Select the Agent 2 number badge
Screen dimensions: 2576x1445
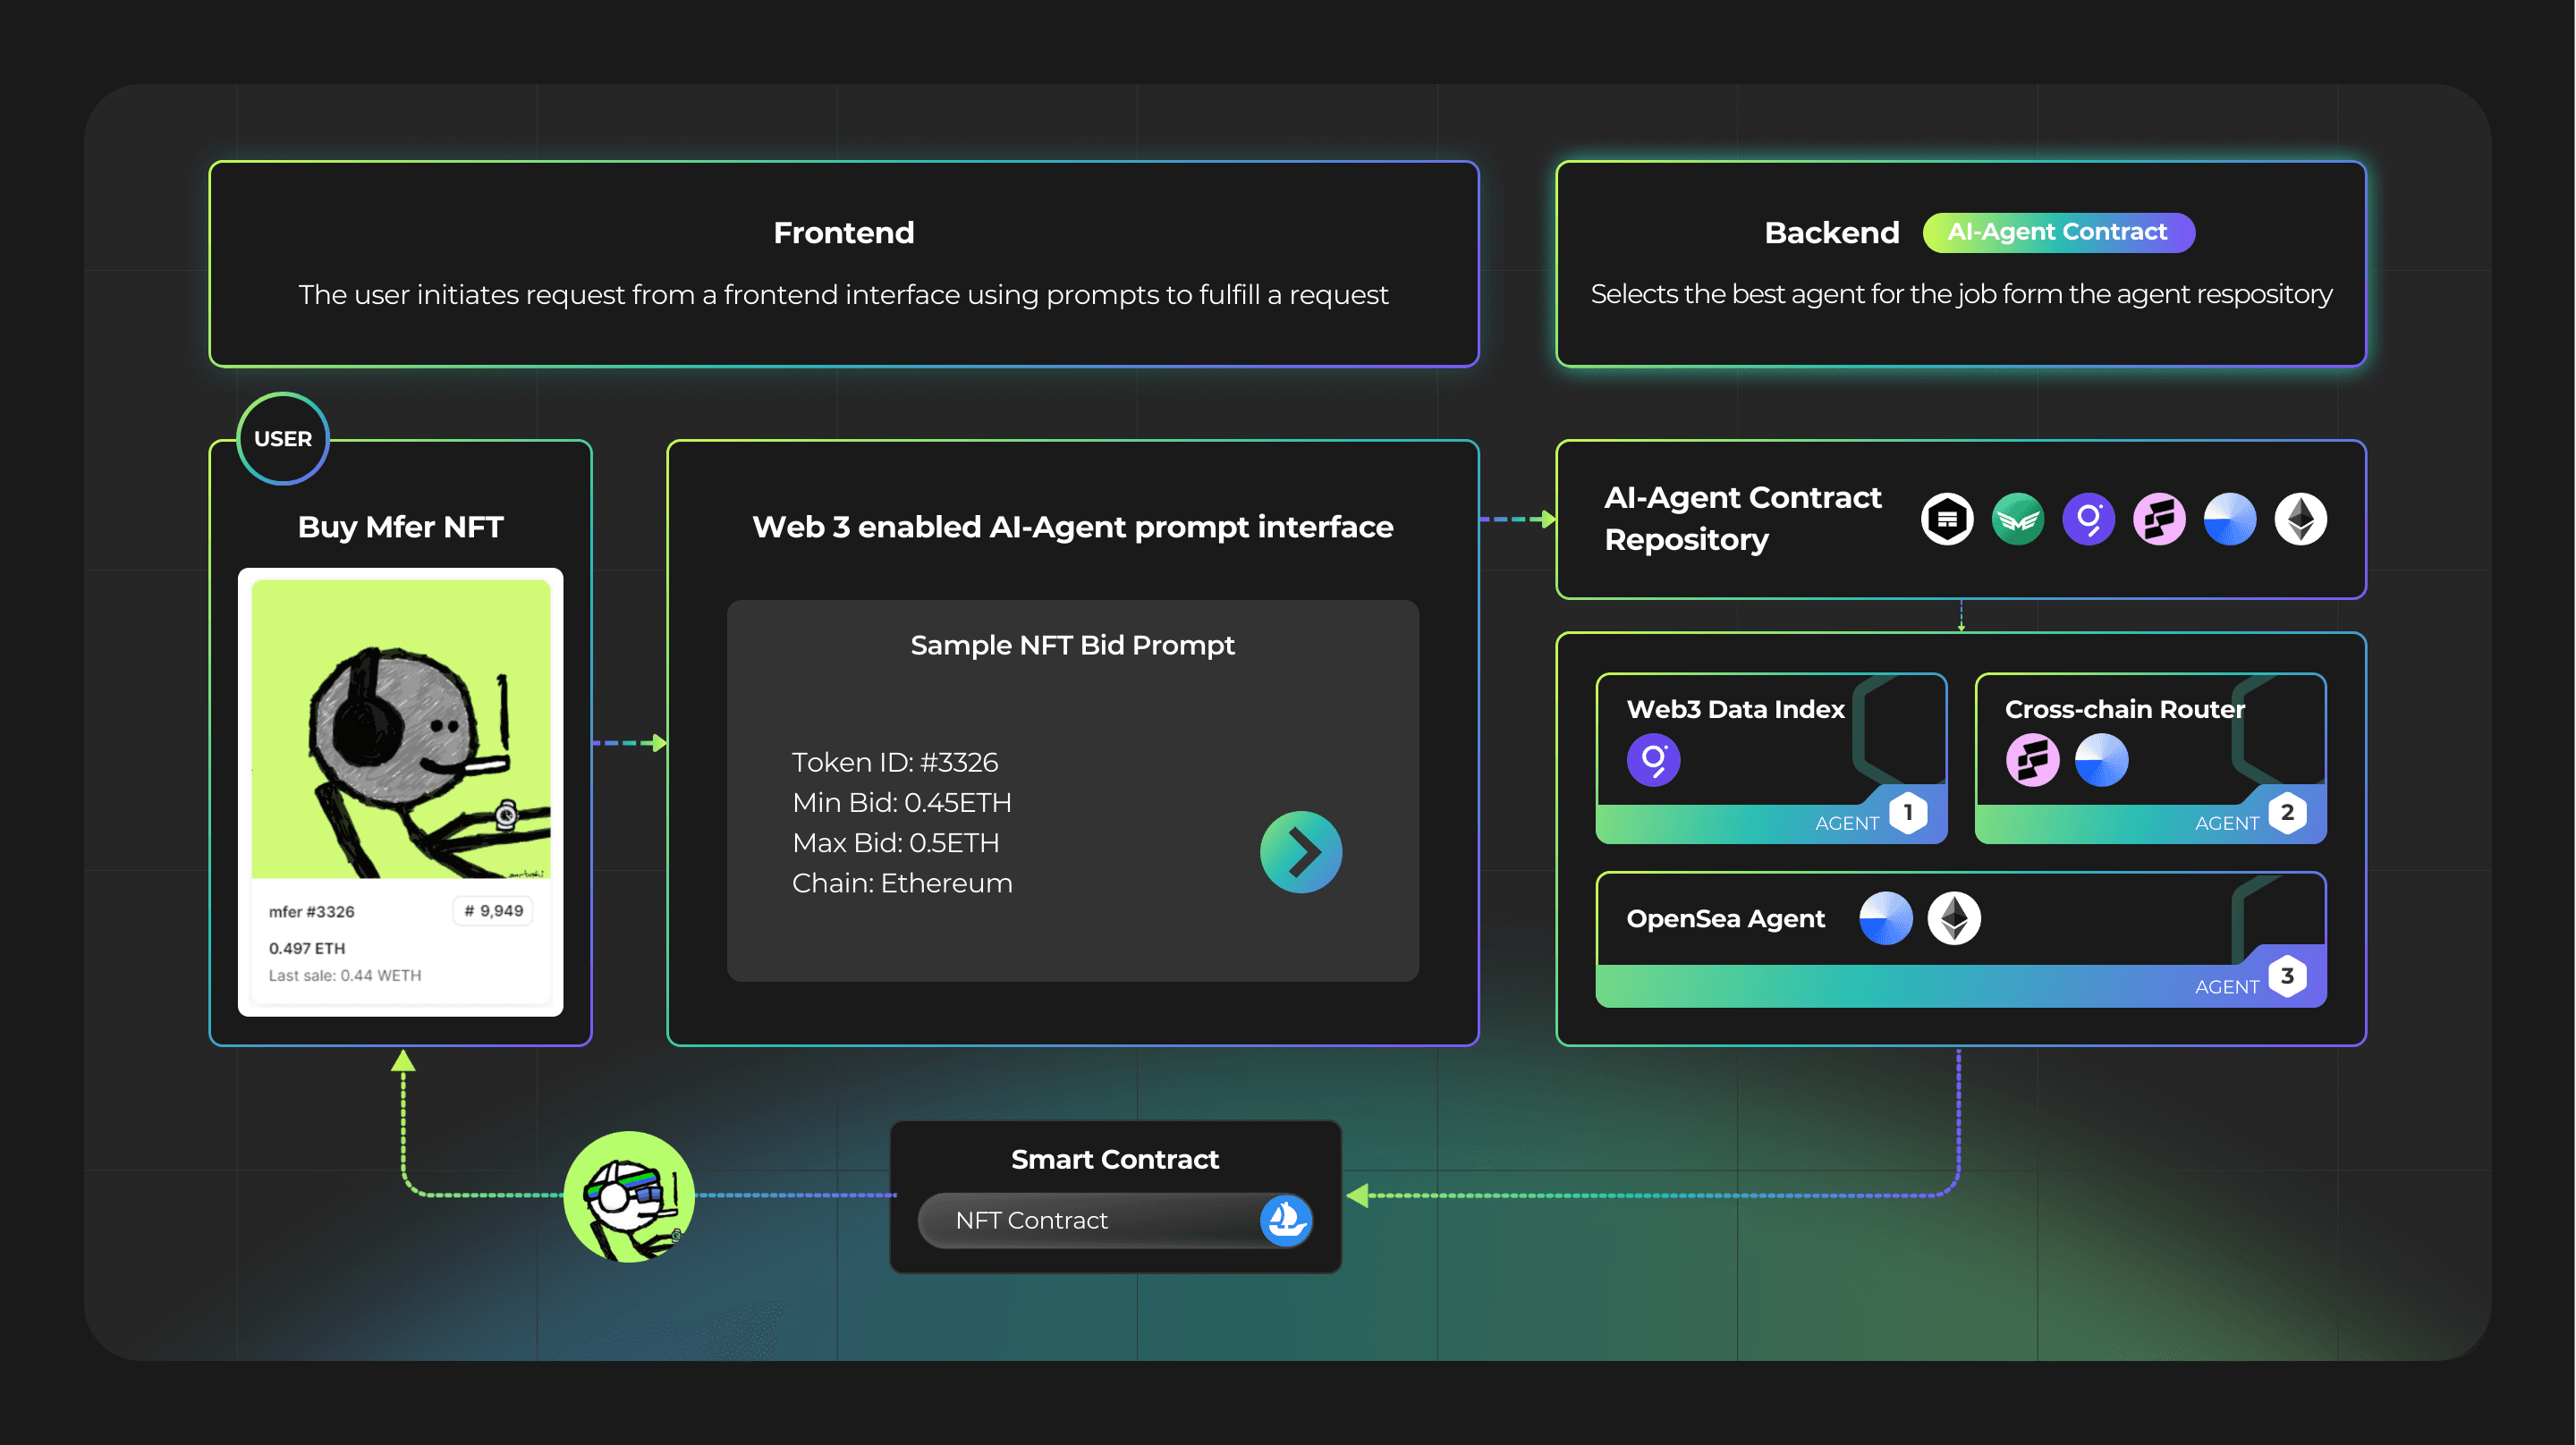pos(2286,812)
